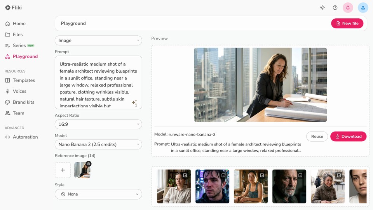Image resolution: width=373 pixels, height=210 pixels.
Task: Click the New file button
Action: 347,23
